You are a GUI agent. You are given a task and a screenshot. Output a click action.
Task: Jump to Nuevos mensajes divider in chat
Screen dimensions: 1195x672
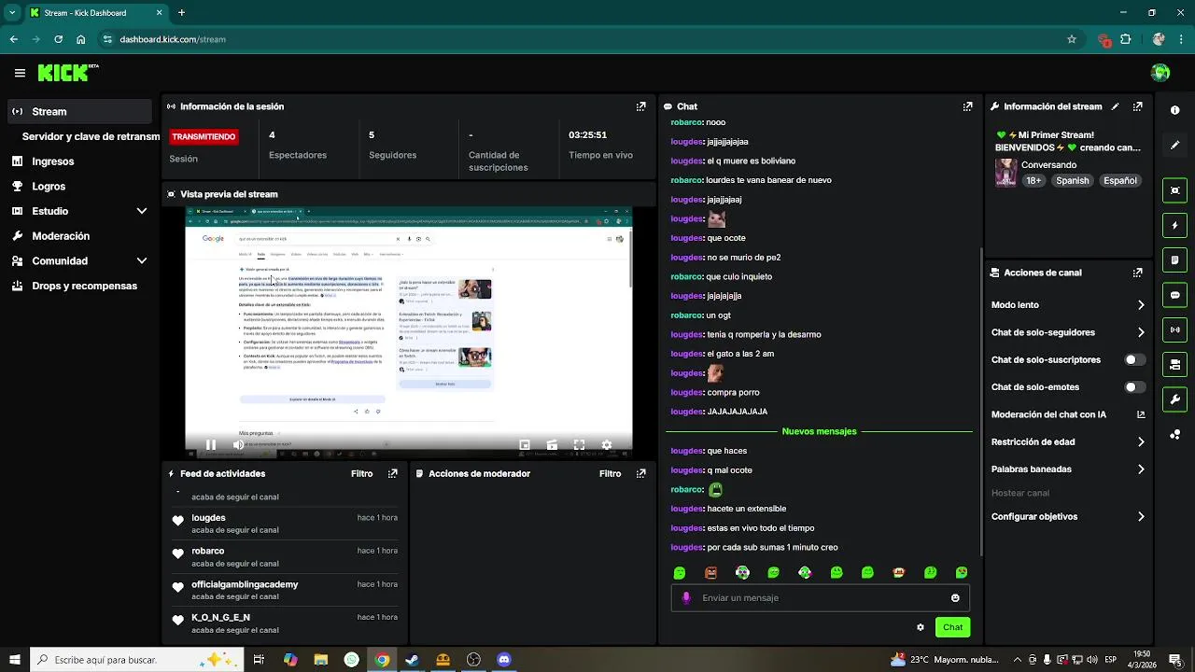pos(819,431)
